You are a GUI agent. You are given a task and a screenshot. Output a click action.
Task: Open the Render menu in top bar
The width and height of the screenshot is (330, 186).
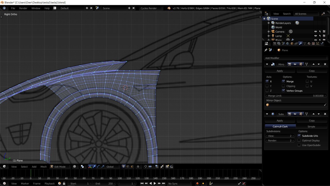tap(23, 8)
